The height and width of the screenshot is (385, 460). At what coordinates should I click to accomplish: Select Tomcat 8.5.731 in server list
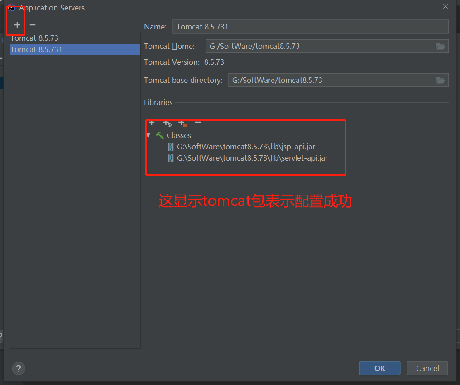tap(75, 49)
